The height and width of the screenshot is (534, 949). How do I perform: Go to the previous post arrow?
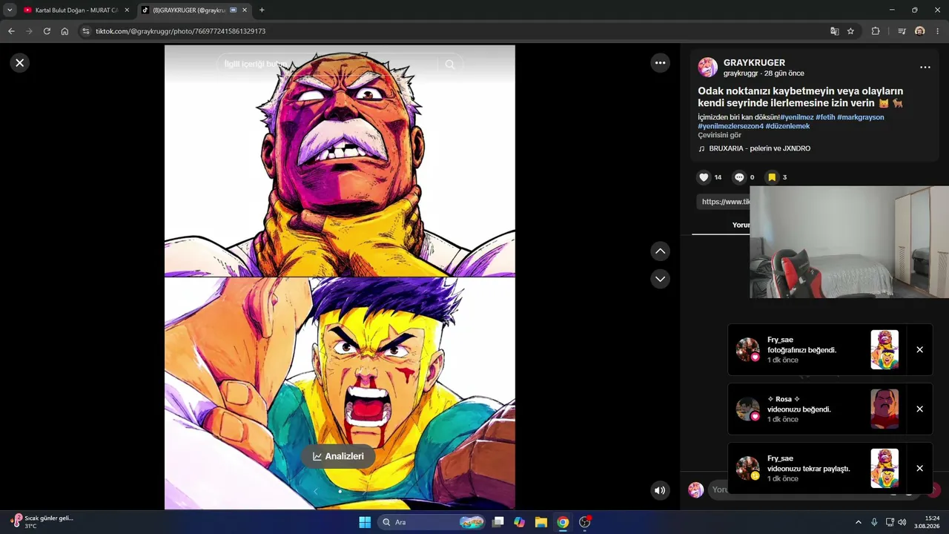661,251
